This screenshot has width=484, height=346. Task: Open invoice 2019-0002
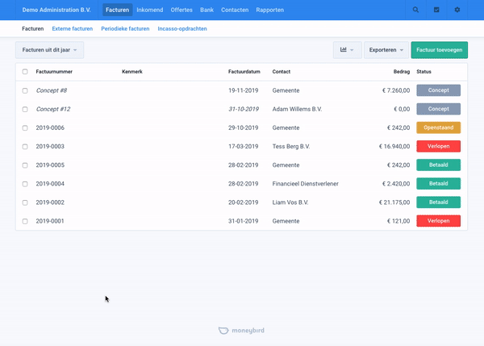click(x=50, y=202)
